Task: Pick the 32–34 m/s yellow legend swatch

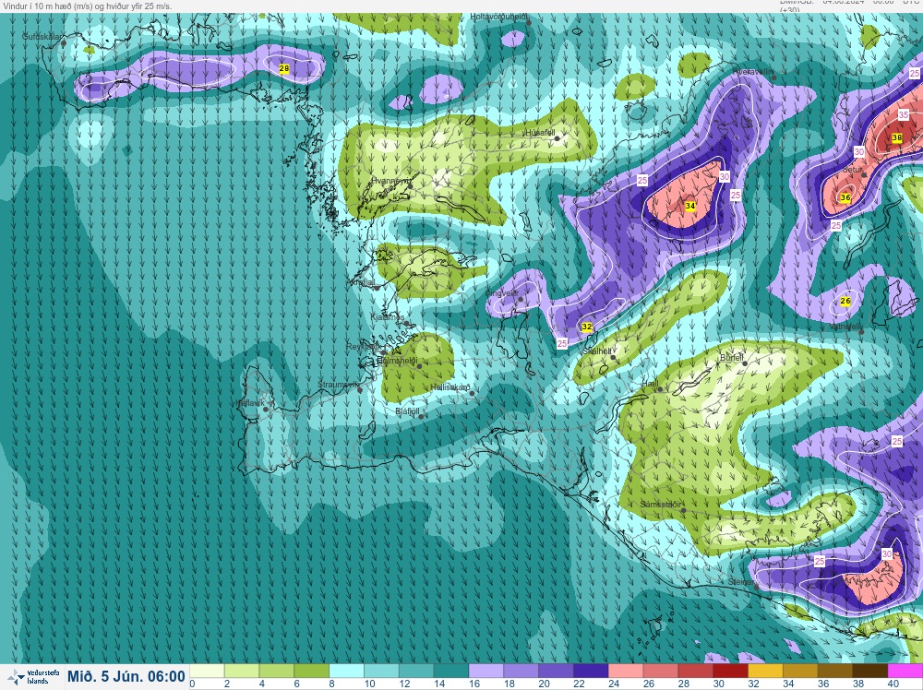Action: 766,672
